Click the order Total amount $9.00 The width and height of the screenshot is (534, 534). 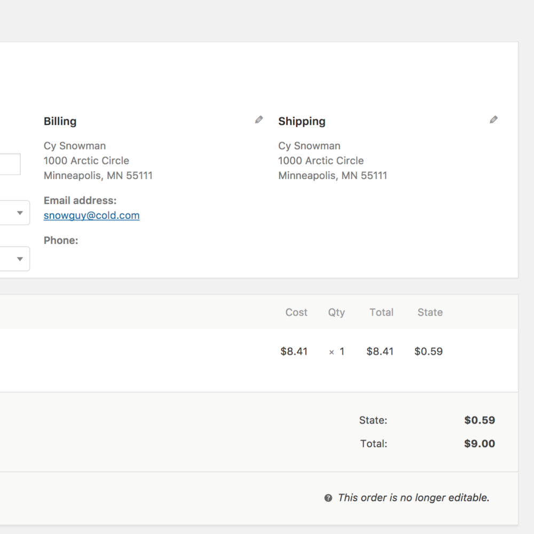(479, 443)
